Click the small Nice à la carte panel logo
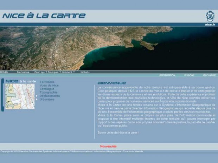This screenshot has width=218, height=163. click(x=21, y=81)
